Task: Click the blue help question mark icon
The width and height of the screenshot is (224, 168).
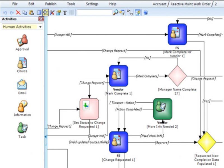Action: [146, 13]
